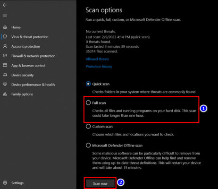Select Microsoft Defender Offline scan option
The image size is (218, 189).
tap(88, 145)
